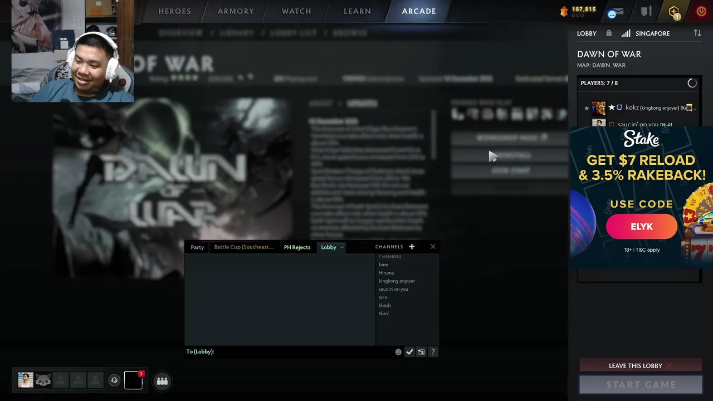This screenshot has height=401, width=713.
Task: Click the SINGAPORE region label
Action: point(652,33)
